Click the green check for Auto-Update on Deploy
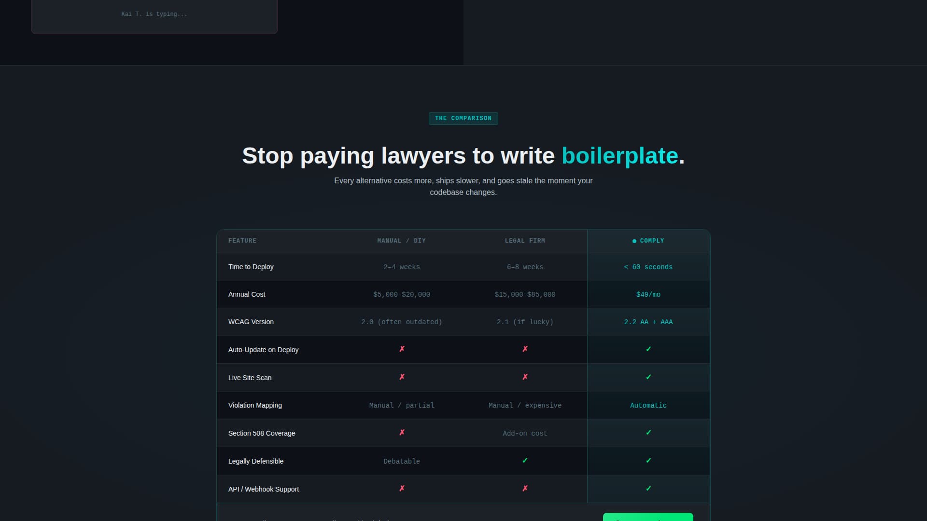The image size is (927, 521). [648, 349]
